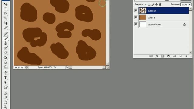Select the Pen tool
Viewport: 194px width, 109px height.
coord(5,73)
